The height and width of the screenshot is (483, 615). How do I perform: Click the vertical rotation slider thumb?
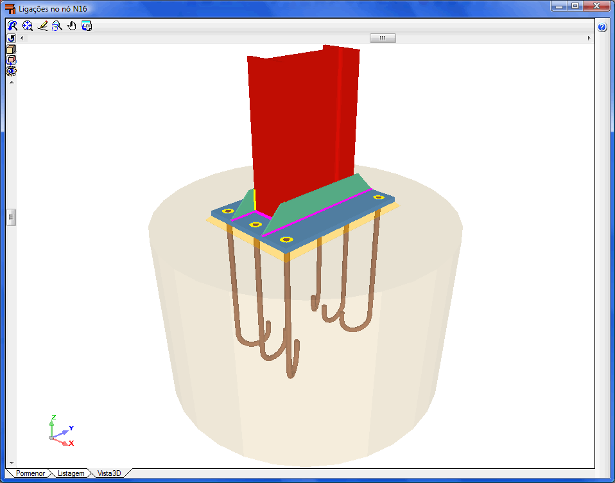click(x=12, y=217)
